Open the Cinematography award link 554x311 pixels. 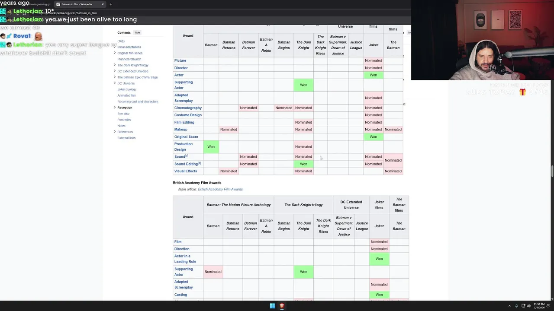[188, 108]
